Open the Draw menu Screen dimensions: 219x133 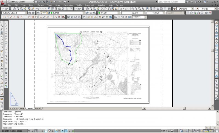point(57,5)
